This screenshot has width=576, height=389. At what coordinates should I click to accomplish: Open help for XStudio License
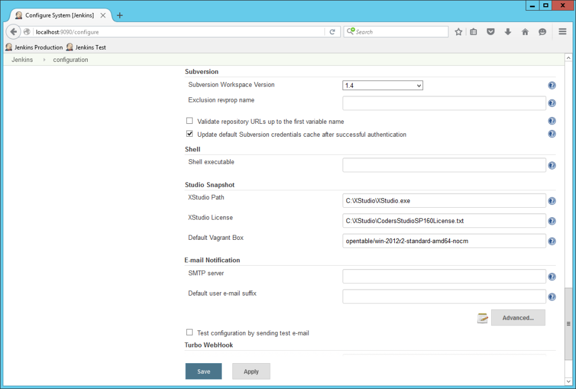[x=552, y=221]
